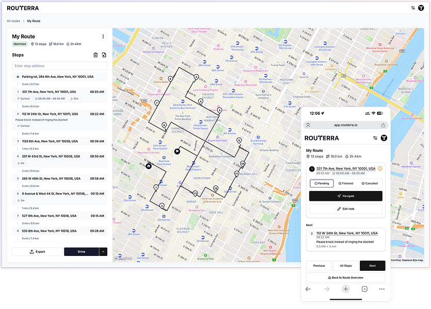The width and height of the screenshot is (431, 309).
Task: Select map pin number 2
Action: tap(162, 205)
